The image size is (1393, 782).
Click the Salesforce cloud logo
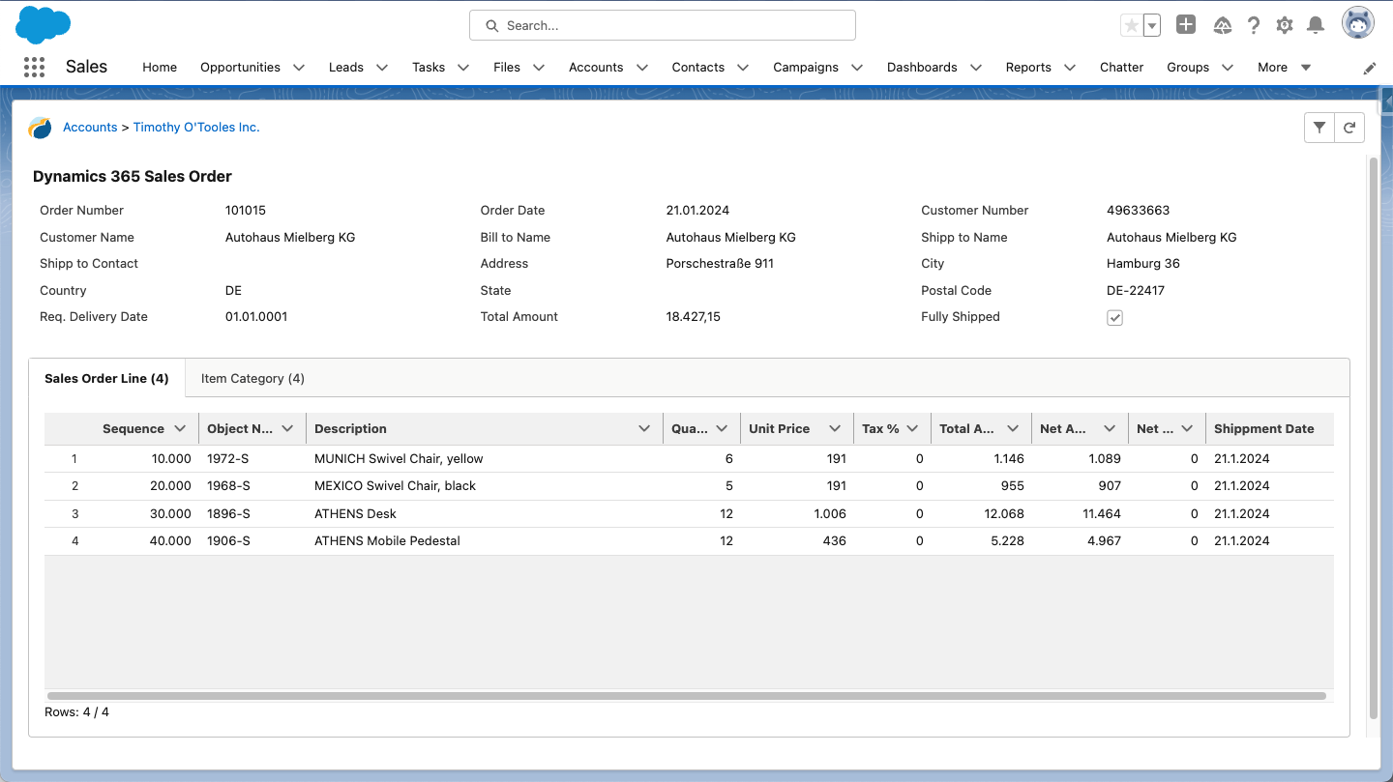point(43,25)
